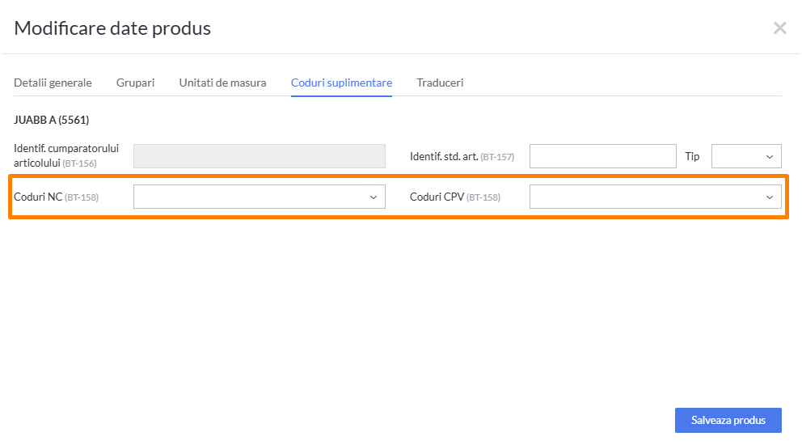Focus the Identif. std. art. text field
802x445 pixels.
tap(602, 156)
